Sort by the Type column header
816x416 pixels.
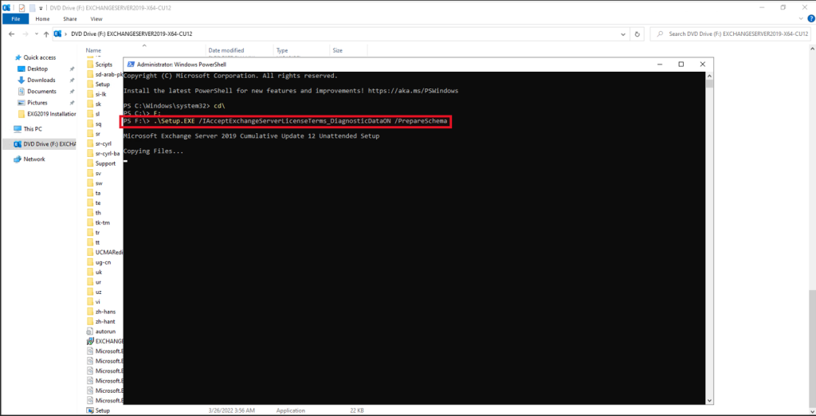(x=282, y=50)
